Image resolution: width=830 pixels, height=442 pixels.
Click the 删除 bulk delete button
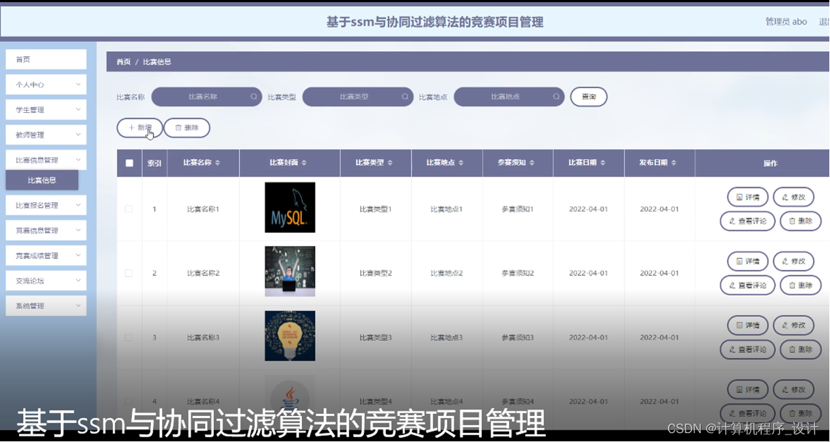(x=186, y=128)
